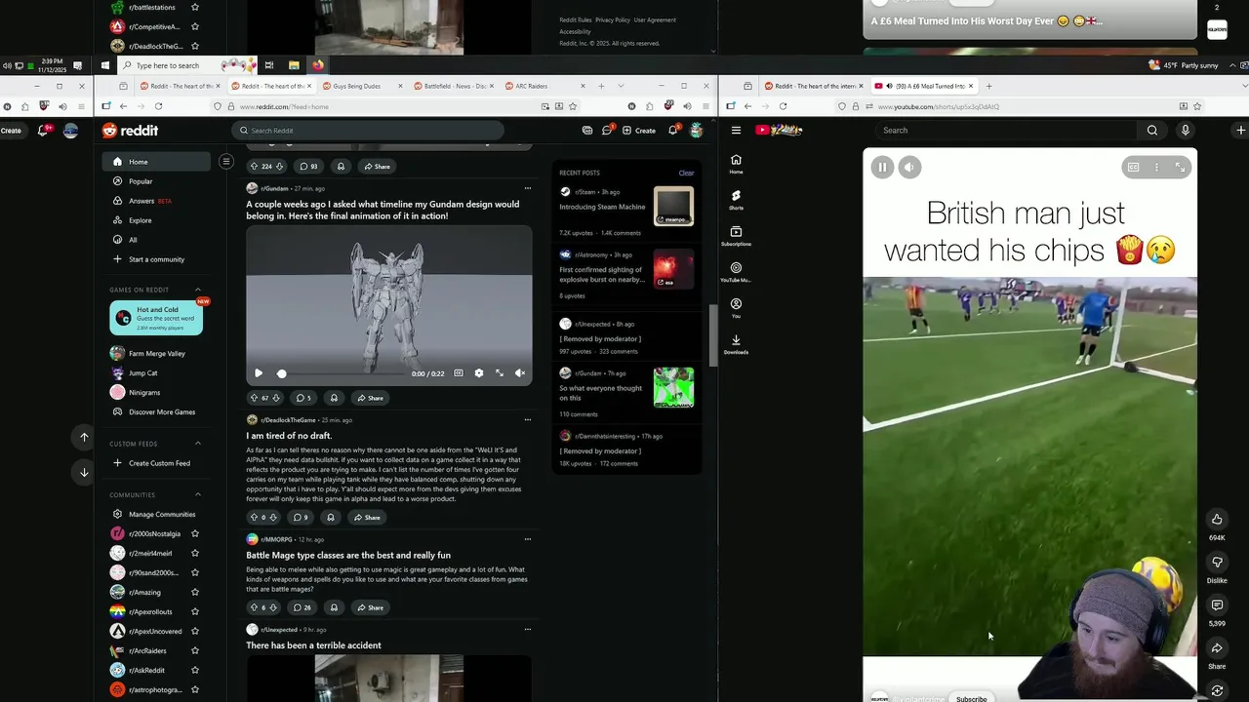Play the Gundam animation video
This screenshot has height=702, width=1249.
(x=259, y=373)
